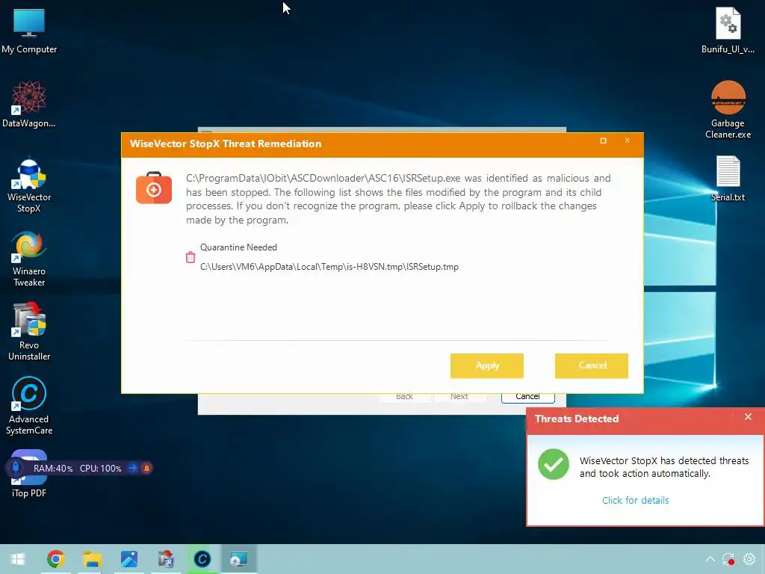Open the Bunifu_UI desktop file

coord(728,30)
